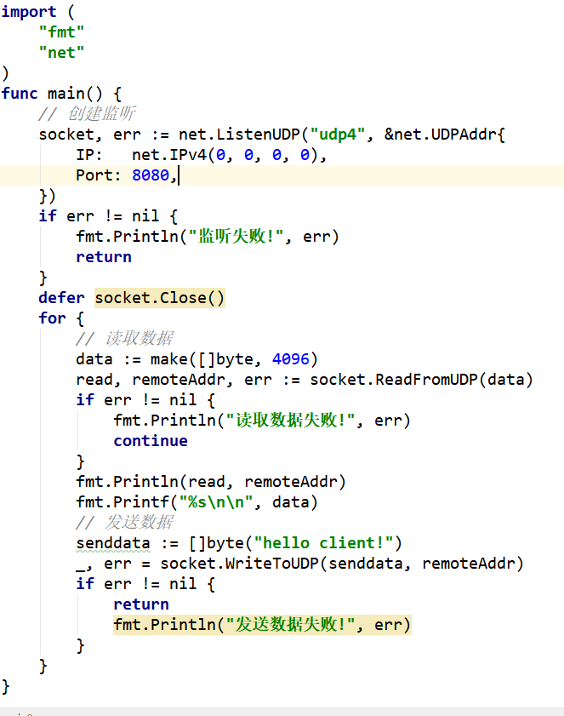Click highlighted fmt.Println("发送数据失败!") statement

coord(262,625)
